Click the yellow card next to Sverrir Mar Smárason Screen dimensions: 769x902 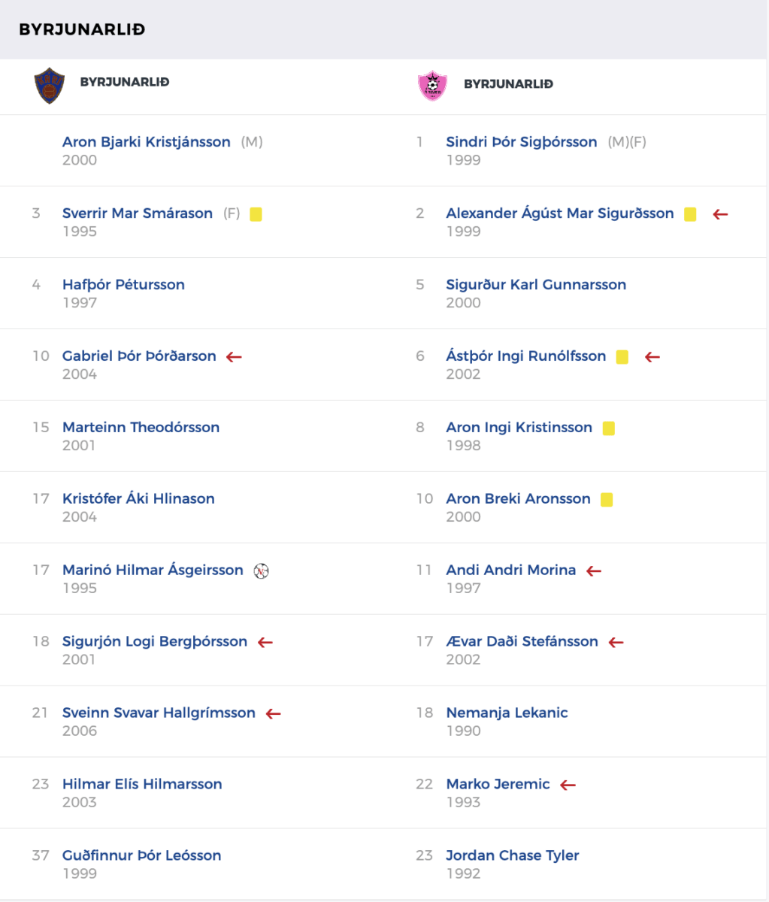click(256, 214)
